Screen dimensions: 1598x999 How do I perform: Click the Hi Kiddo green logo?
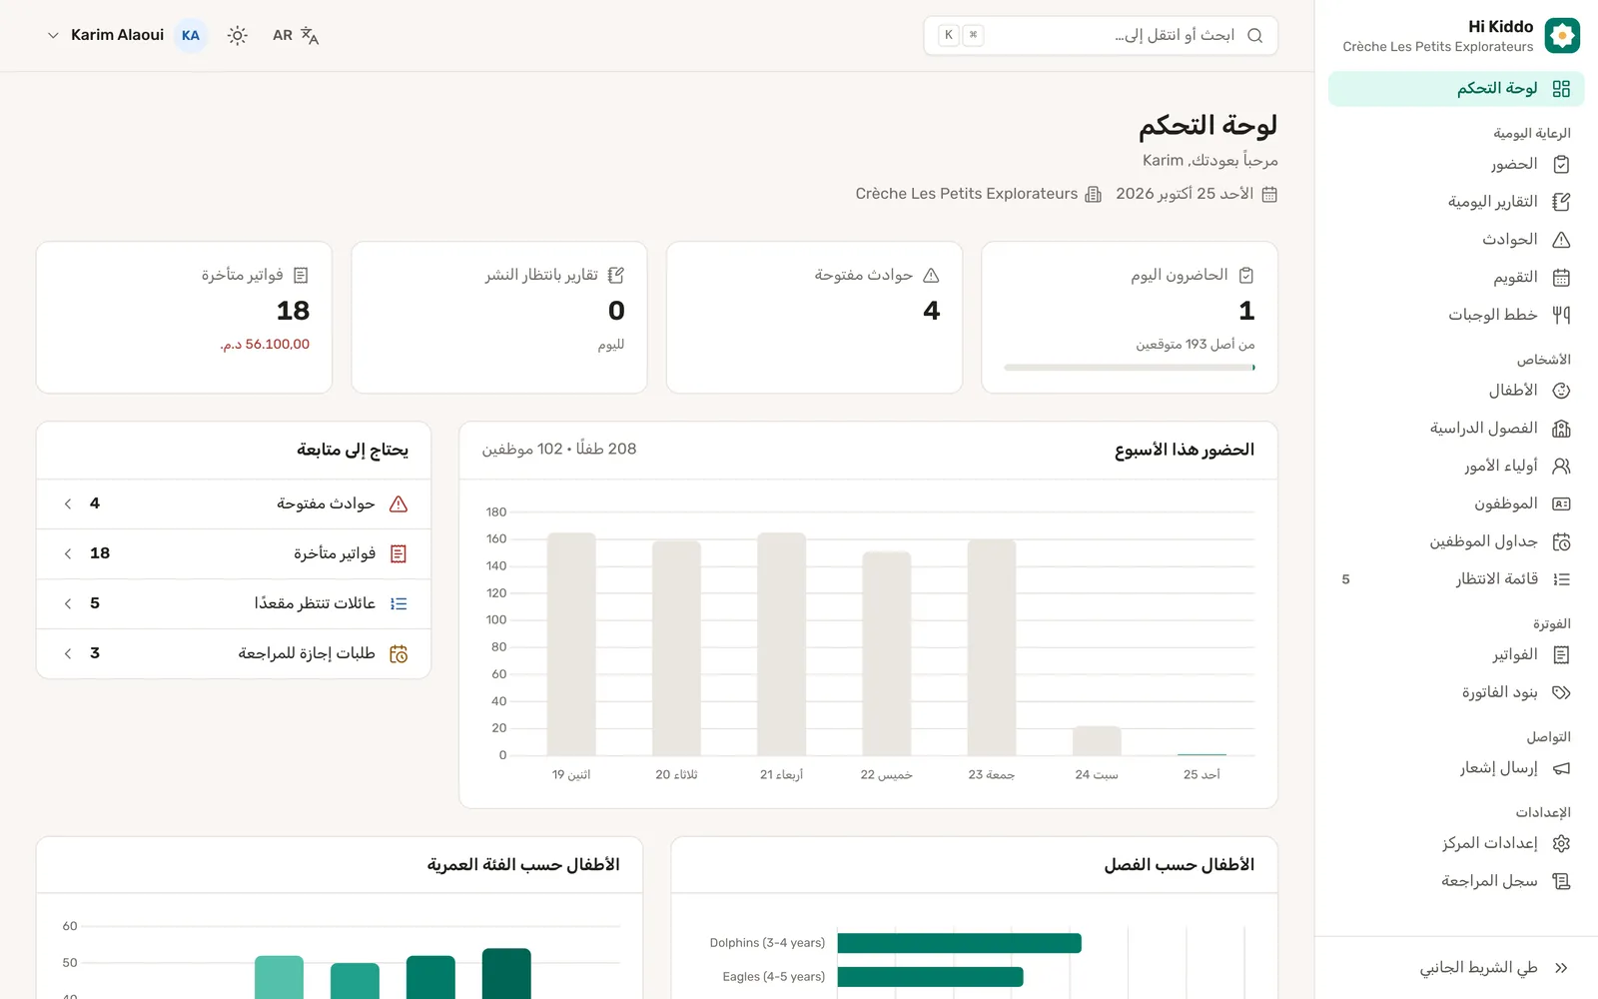1562,36
